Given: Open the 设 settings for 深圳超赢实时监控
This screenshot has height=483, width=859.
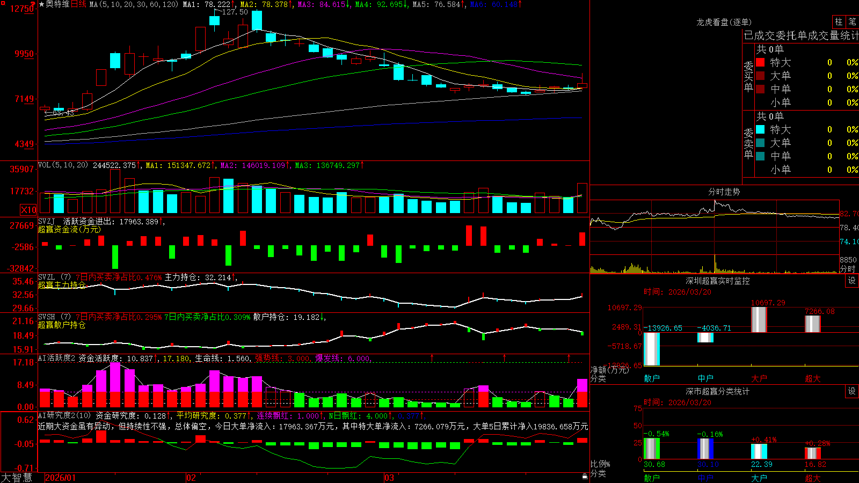Looking at the screenshot, I should 852,281.
